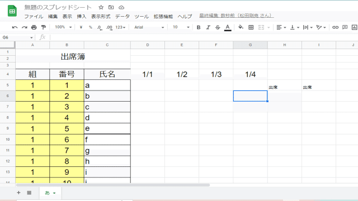Toggle strikethrough formatting
The image size is (358, 201).
[x=218, y=27]
